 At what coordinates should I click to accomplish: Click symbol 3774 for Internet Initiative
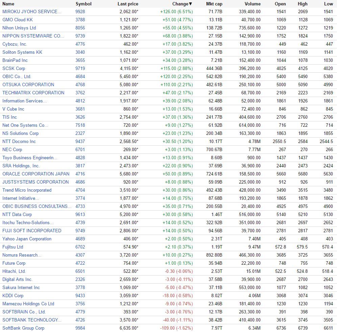click(80, 198)
